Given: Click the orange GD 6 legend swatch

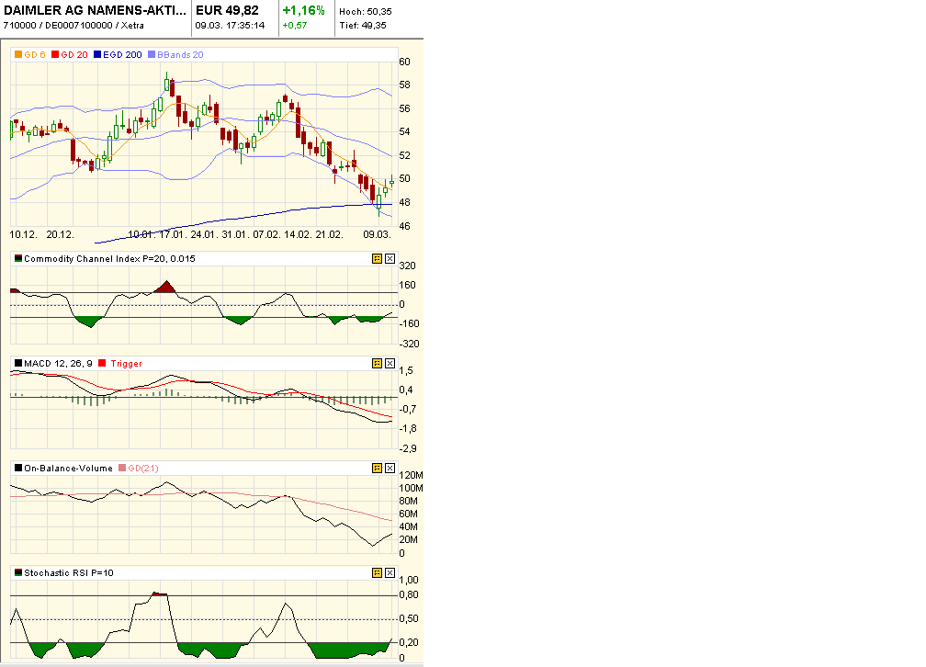Looking at the screenshot, I should pos(18,54).
